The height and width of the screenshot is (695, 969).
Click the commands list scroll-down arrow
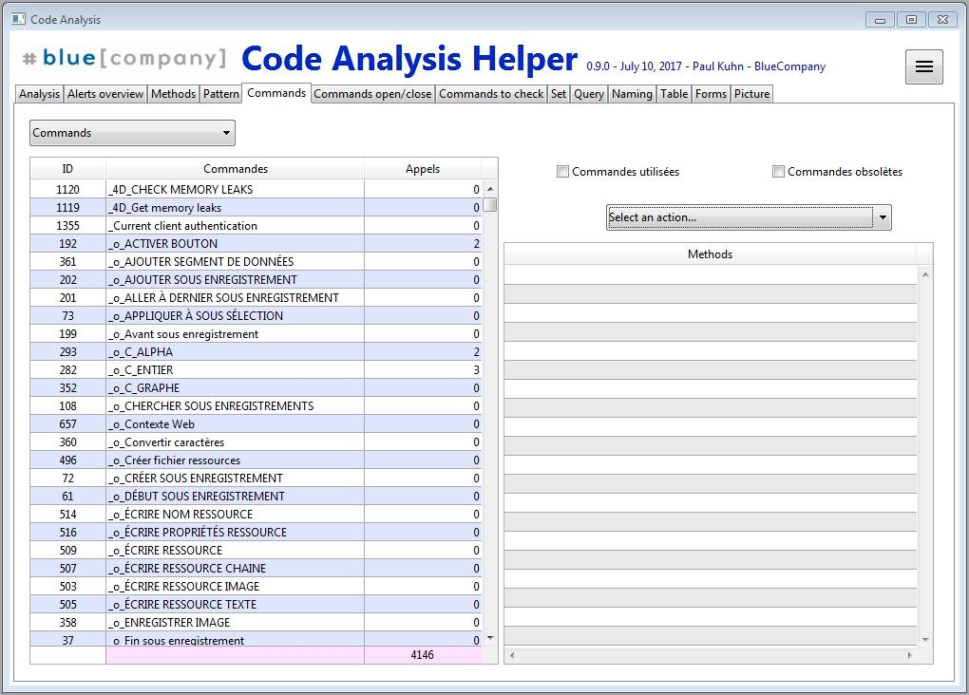[490, 638]
